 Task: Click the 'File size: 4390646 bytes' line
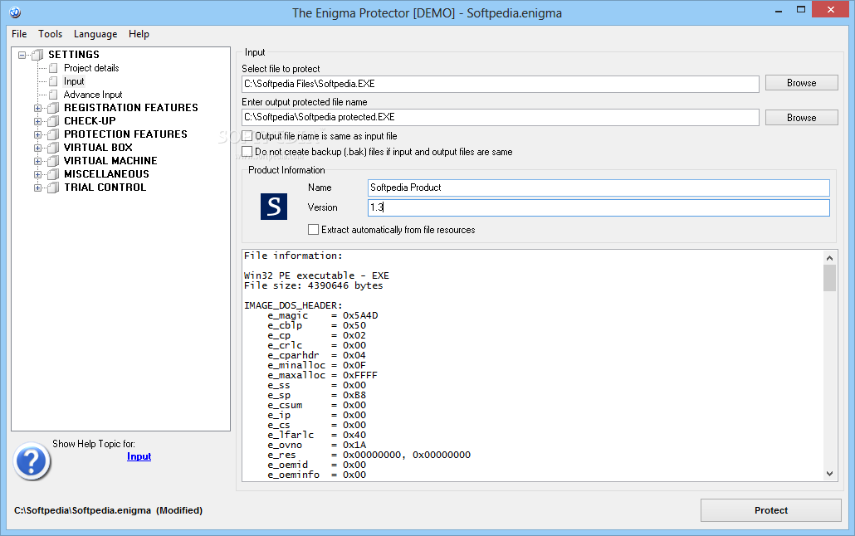(314, 285)
